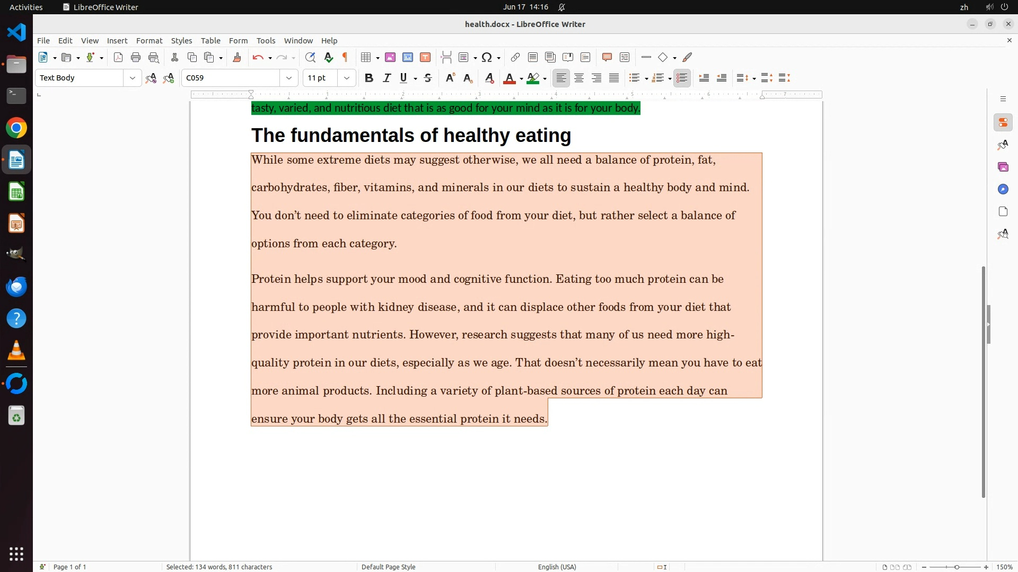
Task: Open Thunderbird from the Ubuntu dock
Action: pos(16,287)
